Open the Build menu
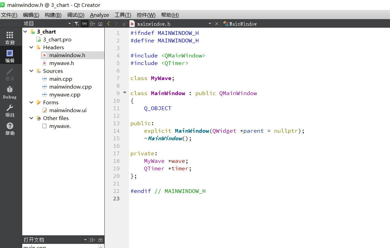 (x=53, y=15)
